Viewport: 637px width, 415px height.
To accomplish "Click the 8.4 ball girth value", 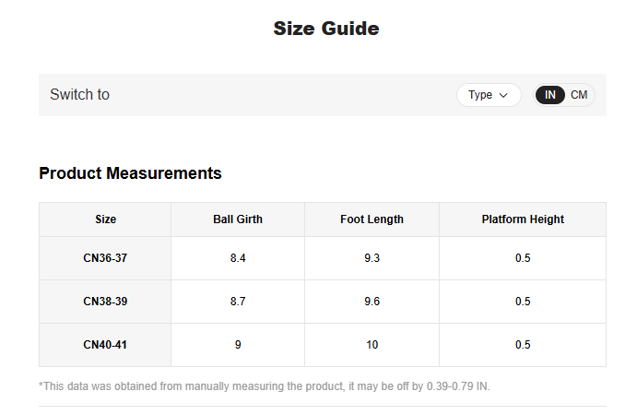I will 238,258.
